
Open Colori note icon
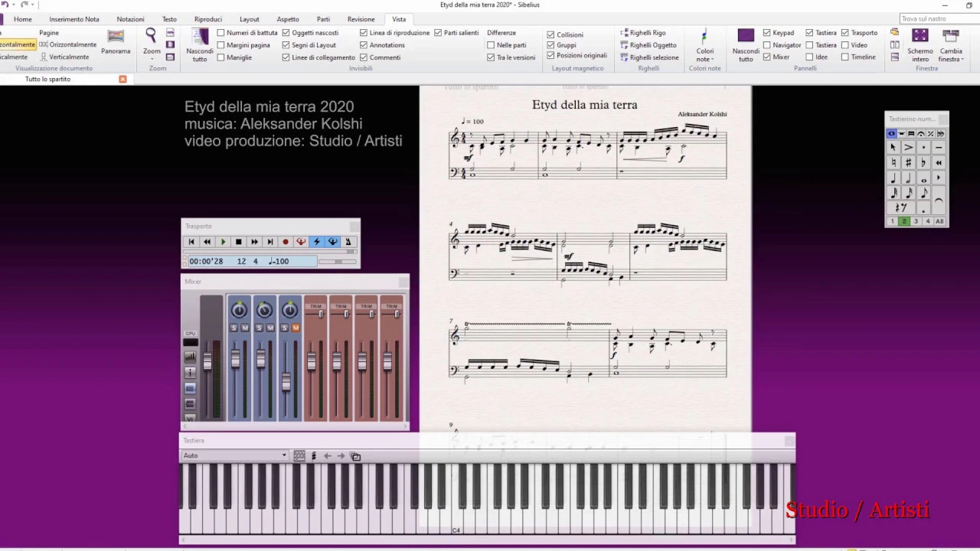pyautogui.click(x=704, y=45)
